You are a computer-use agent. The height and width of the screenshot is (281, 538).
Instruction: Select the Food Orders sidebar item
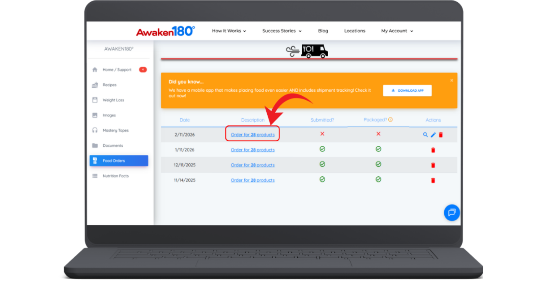pos(119,161)
